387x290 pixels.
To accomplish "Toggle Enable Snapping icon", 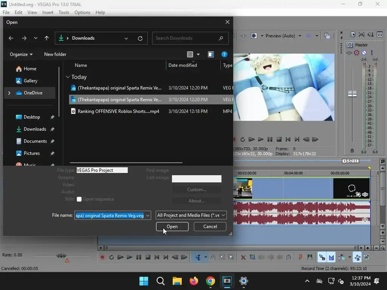I will [x=322, y=257].
